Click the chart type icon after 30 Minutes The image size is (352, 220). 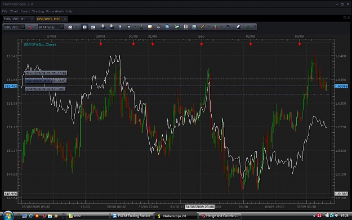[x=70, y=27]
